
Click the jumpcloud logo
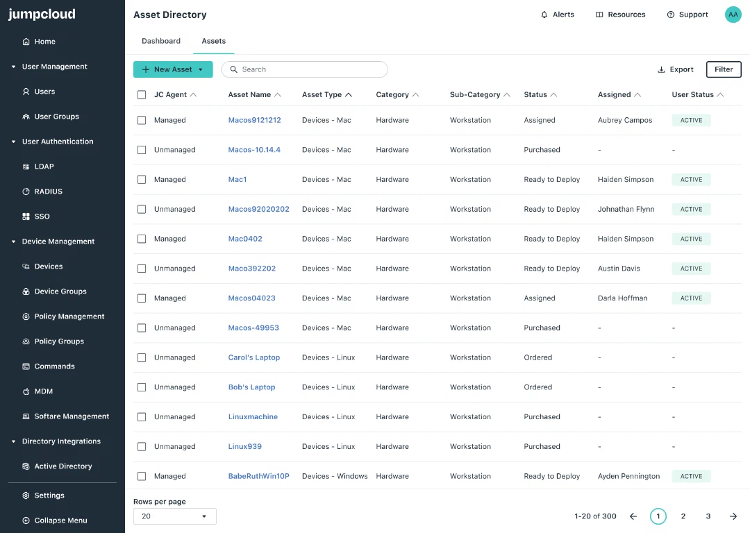tap(42, 15)
